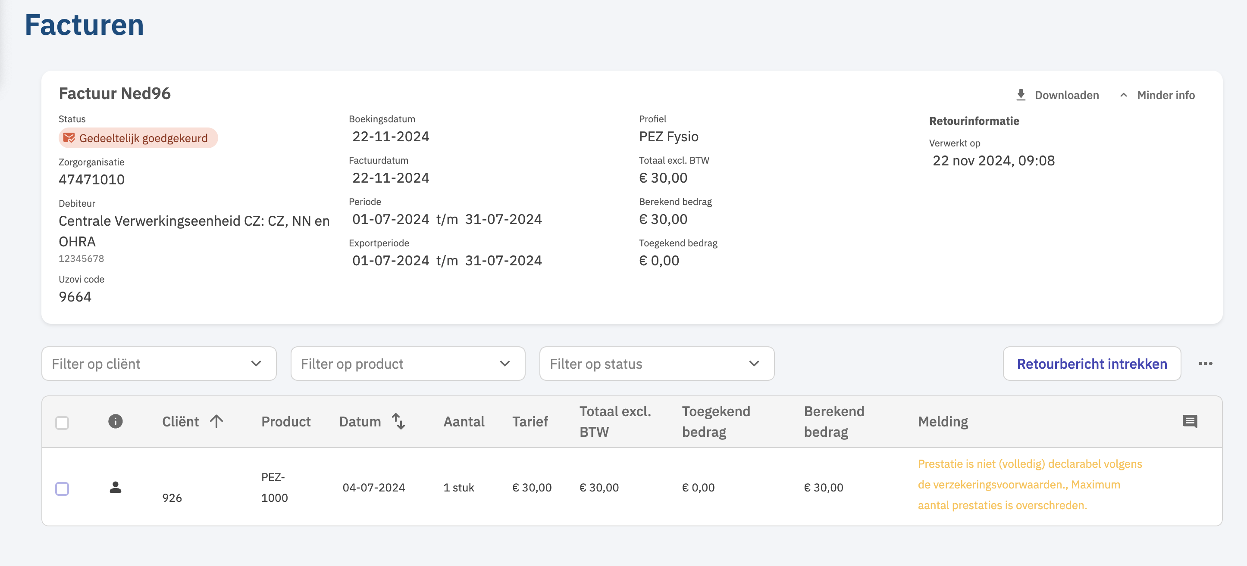Click Uzovi code value 9664

[x=75, y=297]
